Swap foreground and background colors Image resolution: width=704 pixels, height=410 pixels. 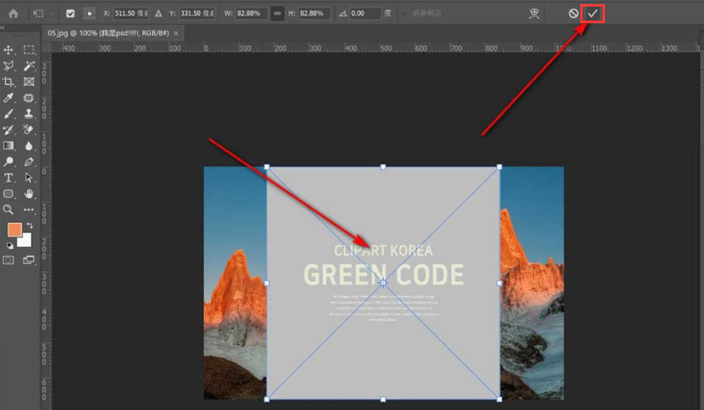pyautogui.click(x=30, y=225)
